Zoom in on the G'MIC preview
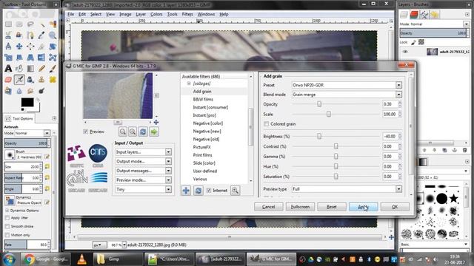This screenshot has width=474, height=266. tap(133, 132)
